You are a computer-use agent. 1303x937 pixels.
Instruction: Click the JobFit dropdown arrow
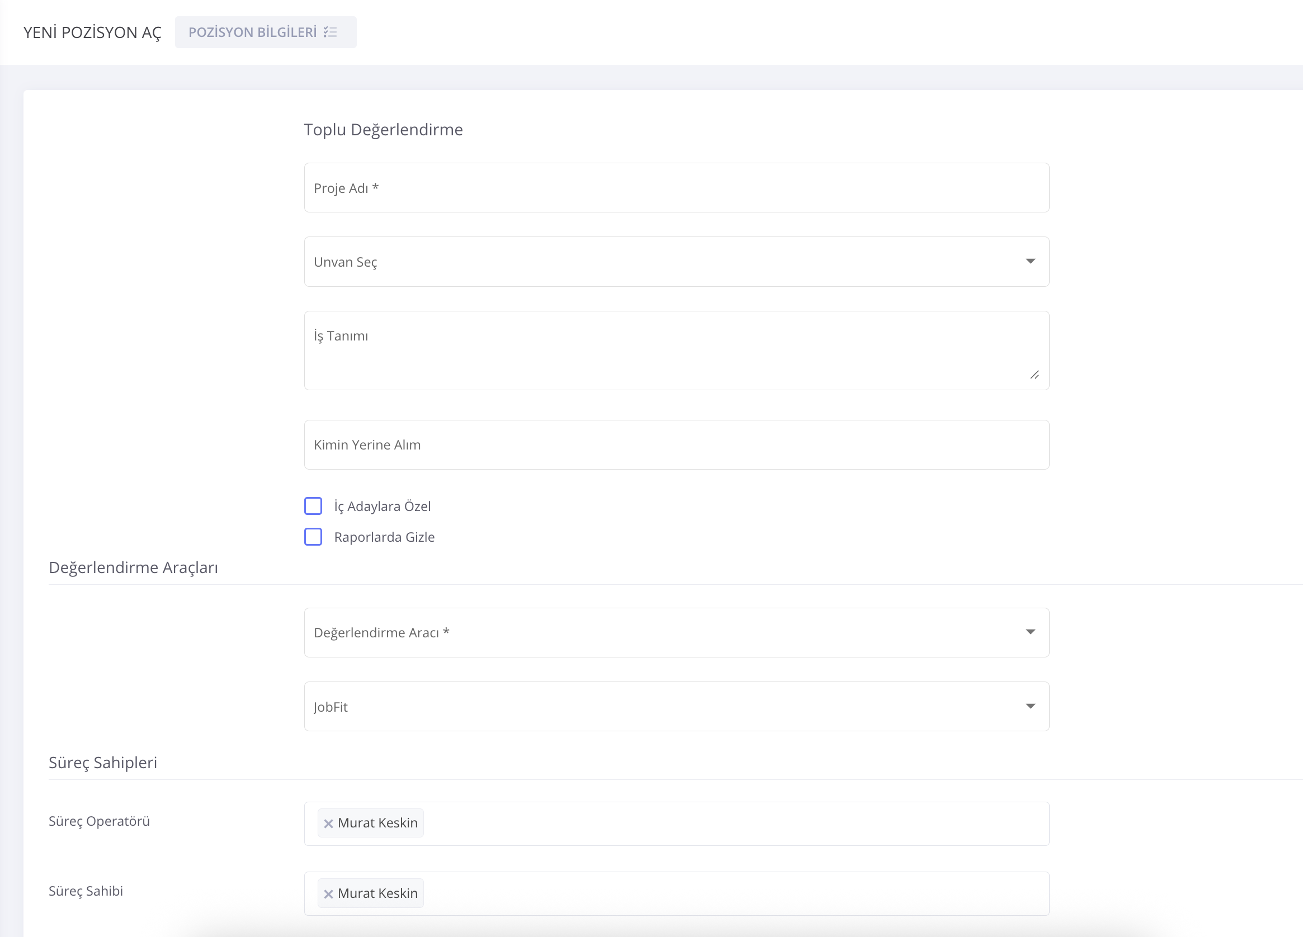click(1030, 706)
